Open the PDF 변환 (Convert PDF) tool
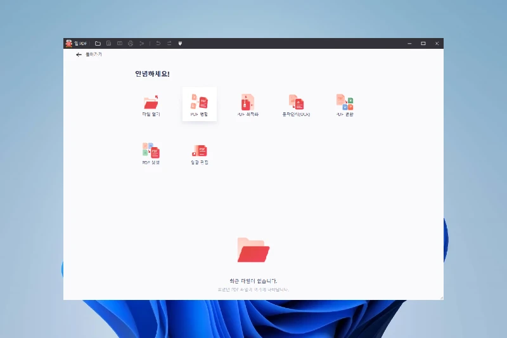Screen dimensions: 507x338 pos(345,105)
